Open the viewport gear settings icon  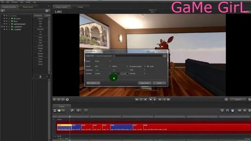(x=249, y=99)
